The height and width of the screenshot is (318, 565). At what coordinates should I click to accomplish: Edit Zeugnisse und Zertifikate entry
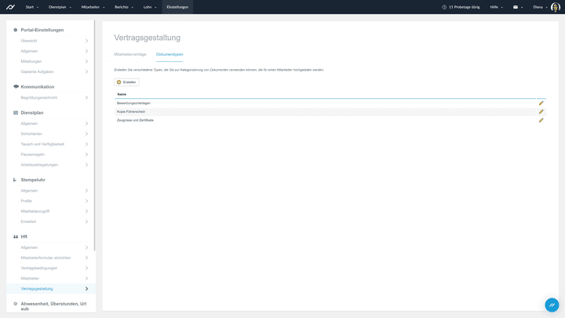pyautogui.click(x=541, y=120)
